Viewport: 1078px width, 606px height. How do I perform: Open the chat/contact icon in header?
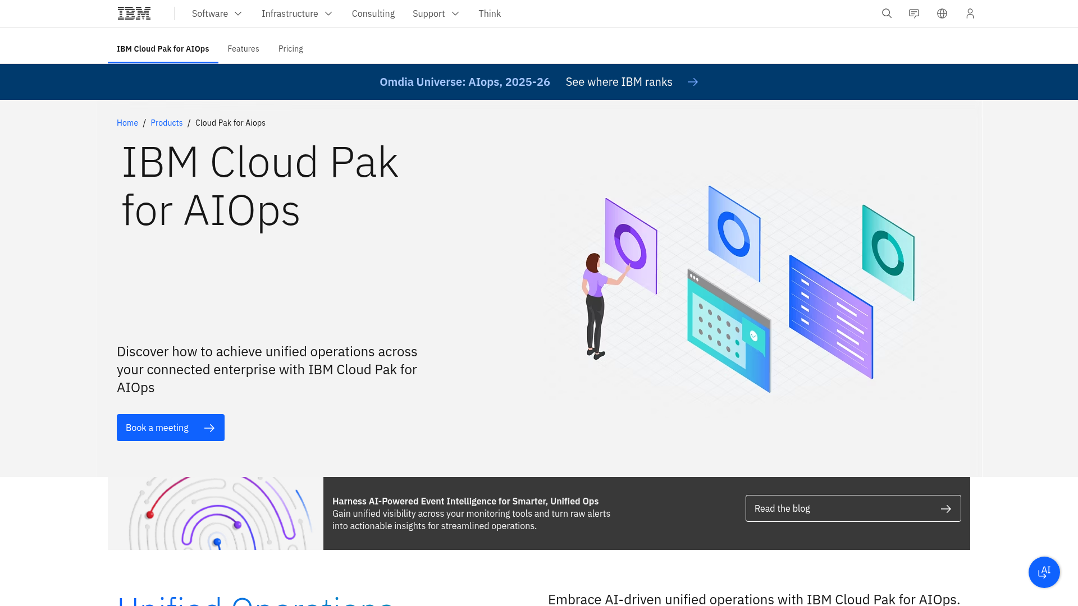tap(914, 13)
